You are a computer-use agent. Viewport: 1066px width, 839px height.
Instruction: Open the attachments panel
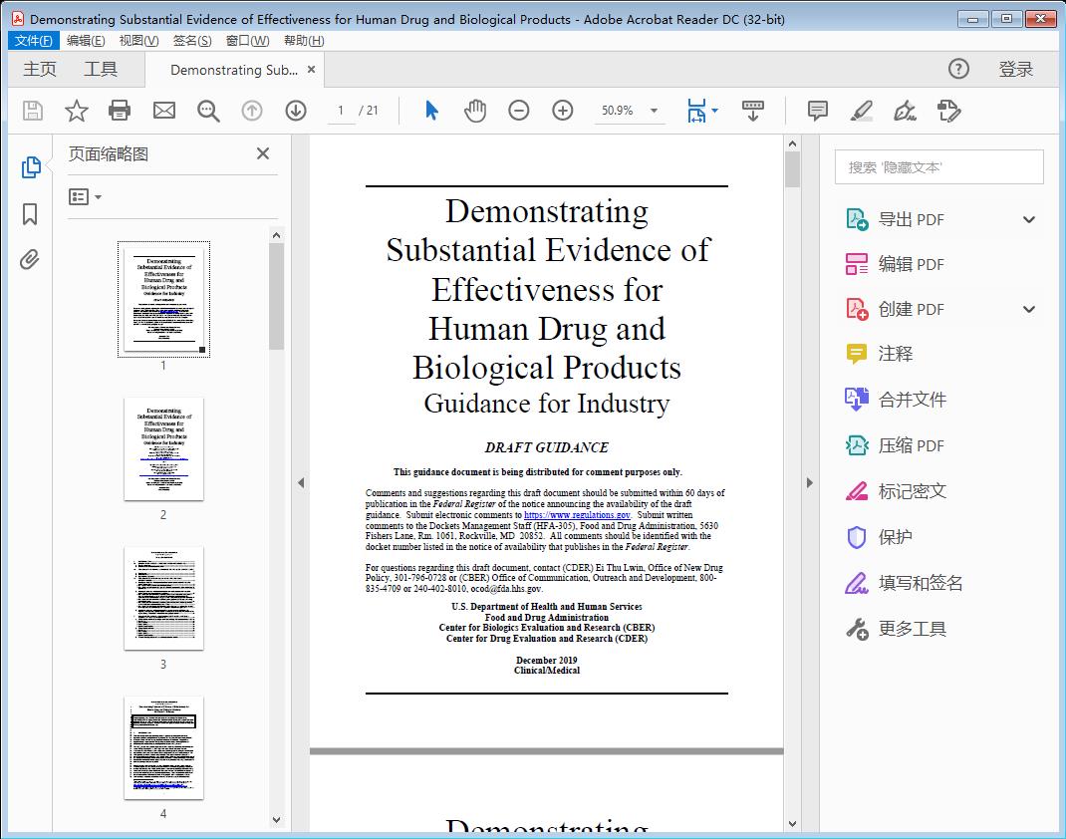pyautogui.click(x=30, y=259)
